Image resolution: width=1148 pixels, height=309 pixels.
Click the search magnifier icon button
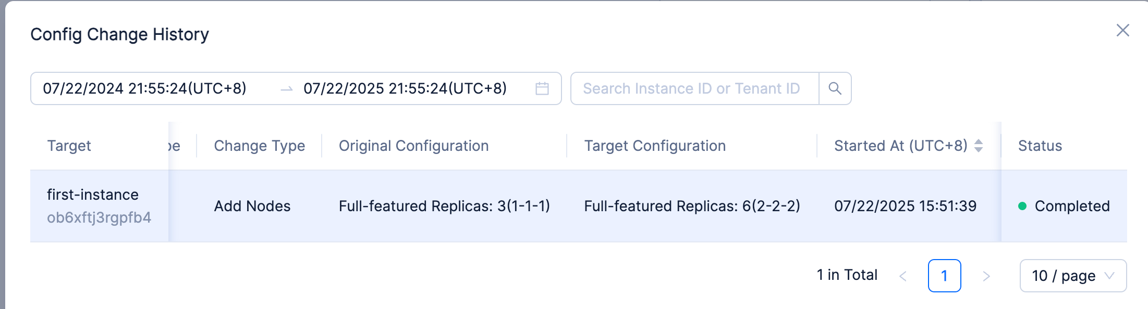coord(835,88)
